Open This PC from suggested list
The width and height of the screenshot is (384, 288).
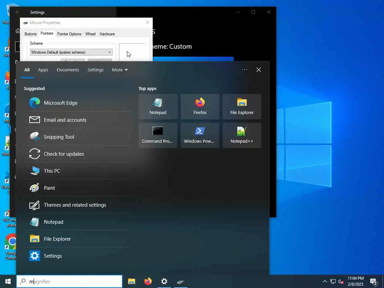point(77,171)
